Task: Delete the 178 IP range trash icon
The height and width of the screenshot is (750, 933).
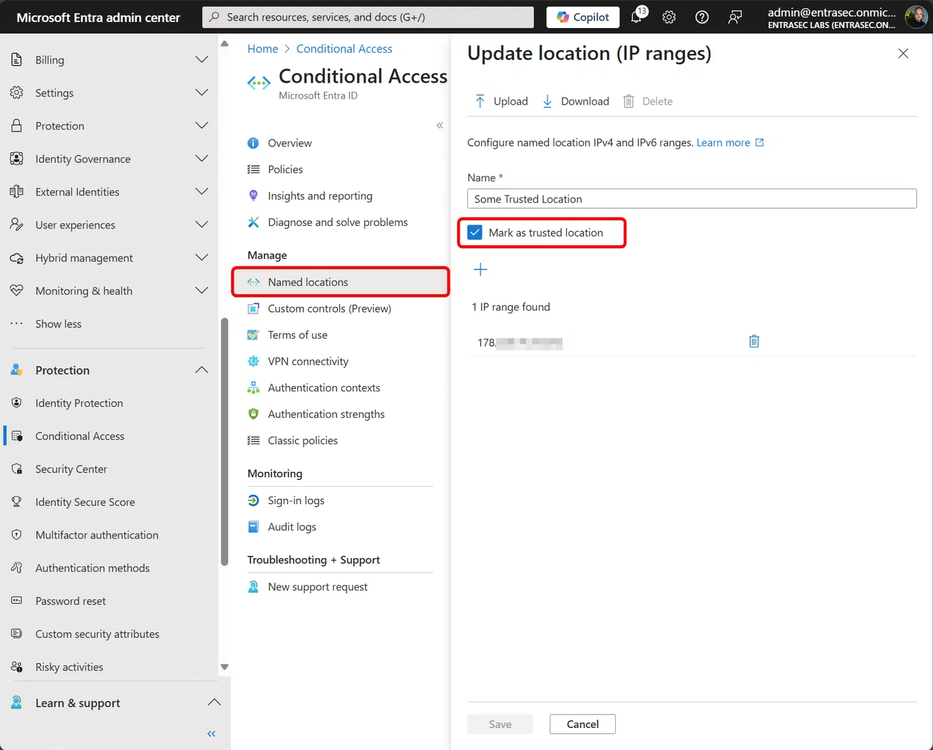Action: pos(754,341)
